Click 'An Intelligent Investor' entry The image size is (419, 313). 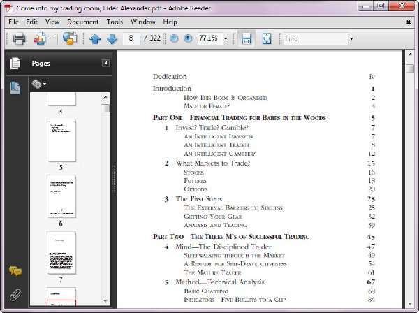pos(219,136)
